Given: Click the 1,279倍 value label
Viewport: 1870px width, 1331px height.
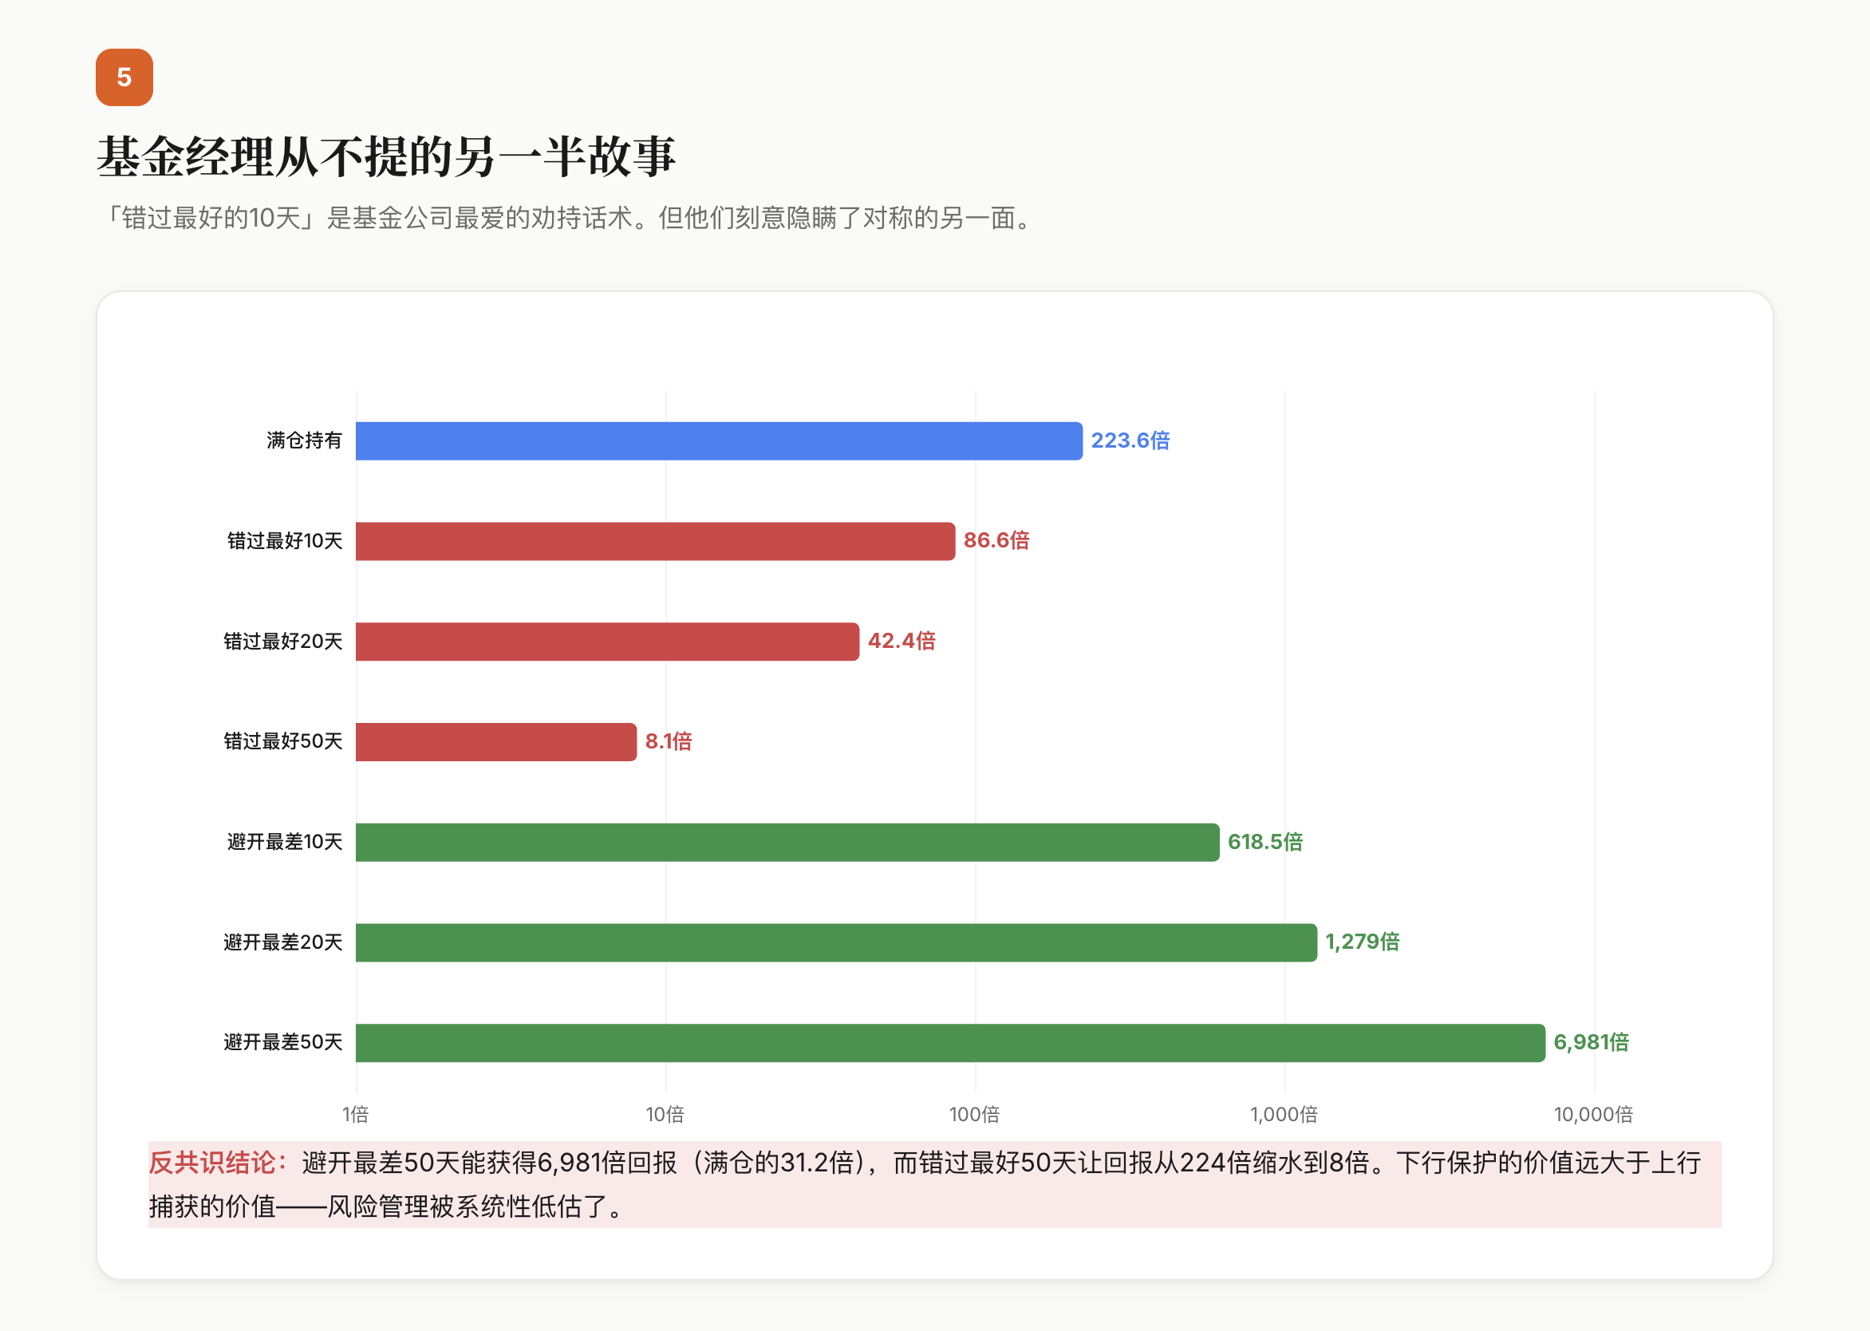Looking at the screenshot, I should [x=1362, y=942].
